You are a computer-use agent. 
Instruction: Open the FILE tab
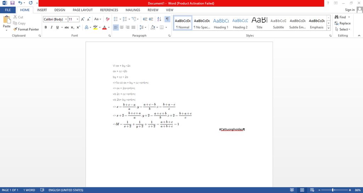[8, 10]
